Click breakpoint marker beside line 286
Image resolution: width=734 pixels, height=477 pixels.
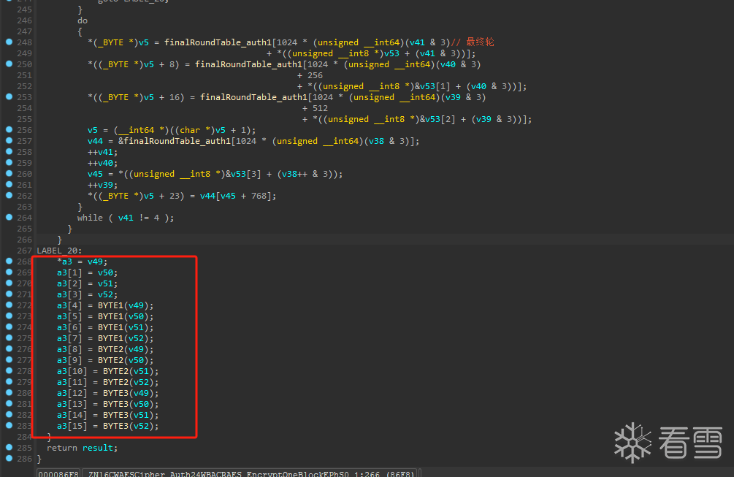[x=9, y=458]
